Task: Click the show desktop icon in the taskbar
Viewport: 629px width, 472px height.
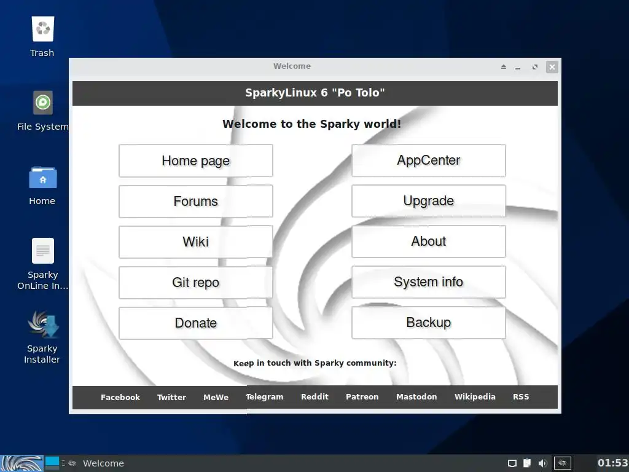Action: (52, 463)
